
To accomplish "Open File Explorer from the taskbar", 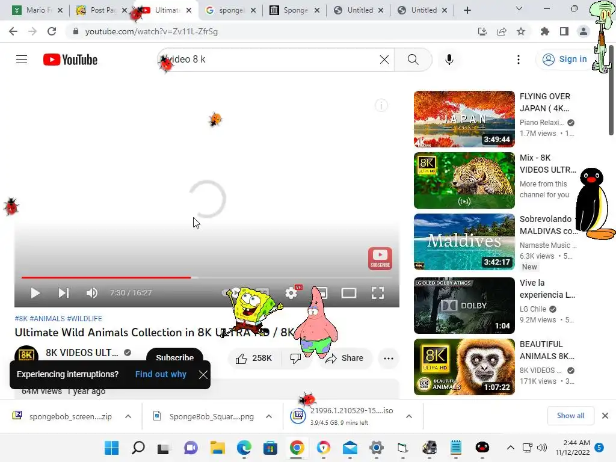I will coord(217,448).
